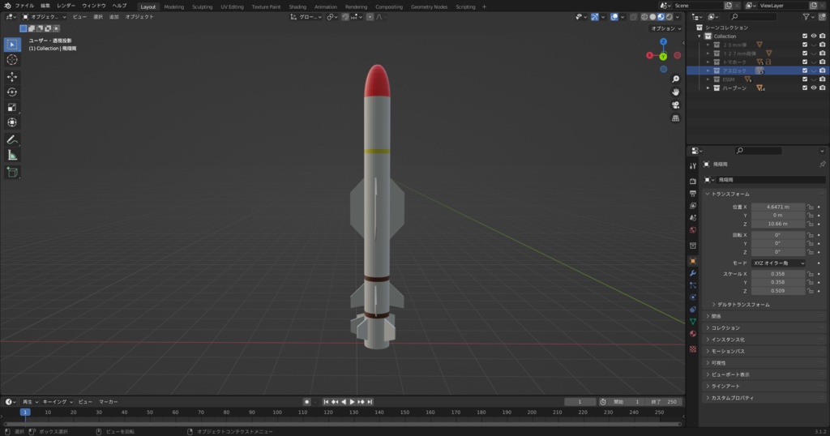The height and width of the screenshot is (436, 830).
Task: Select the Measure tool
Action: 12,155
